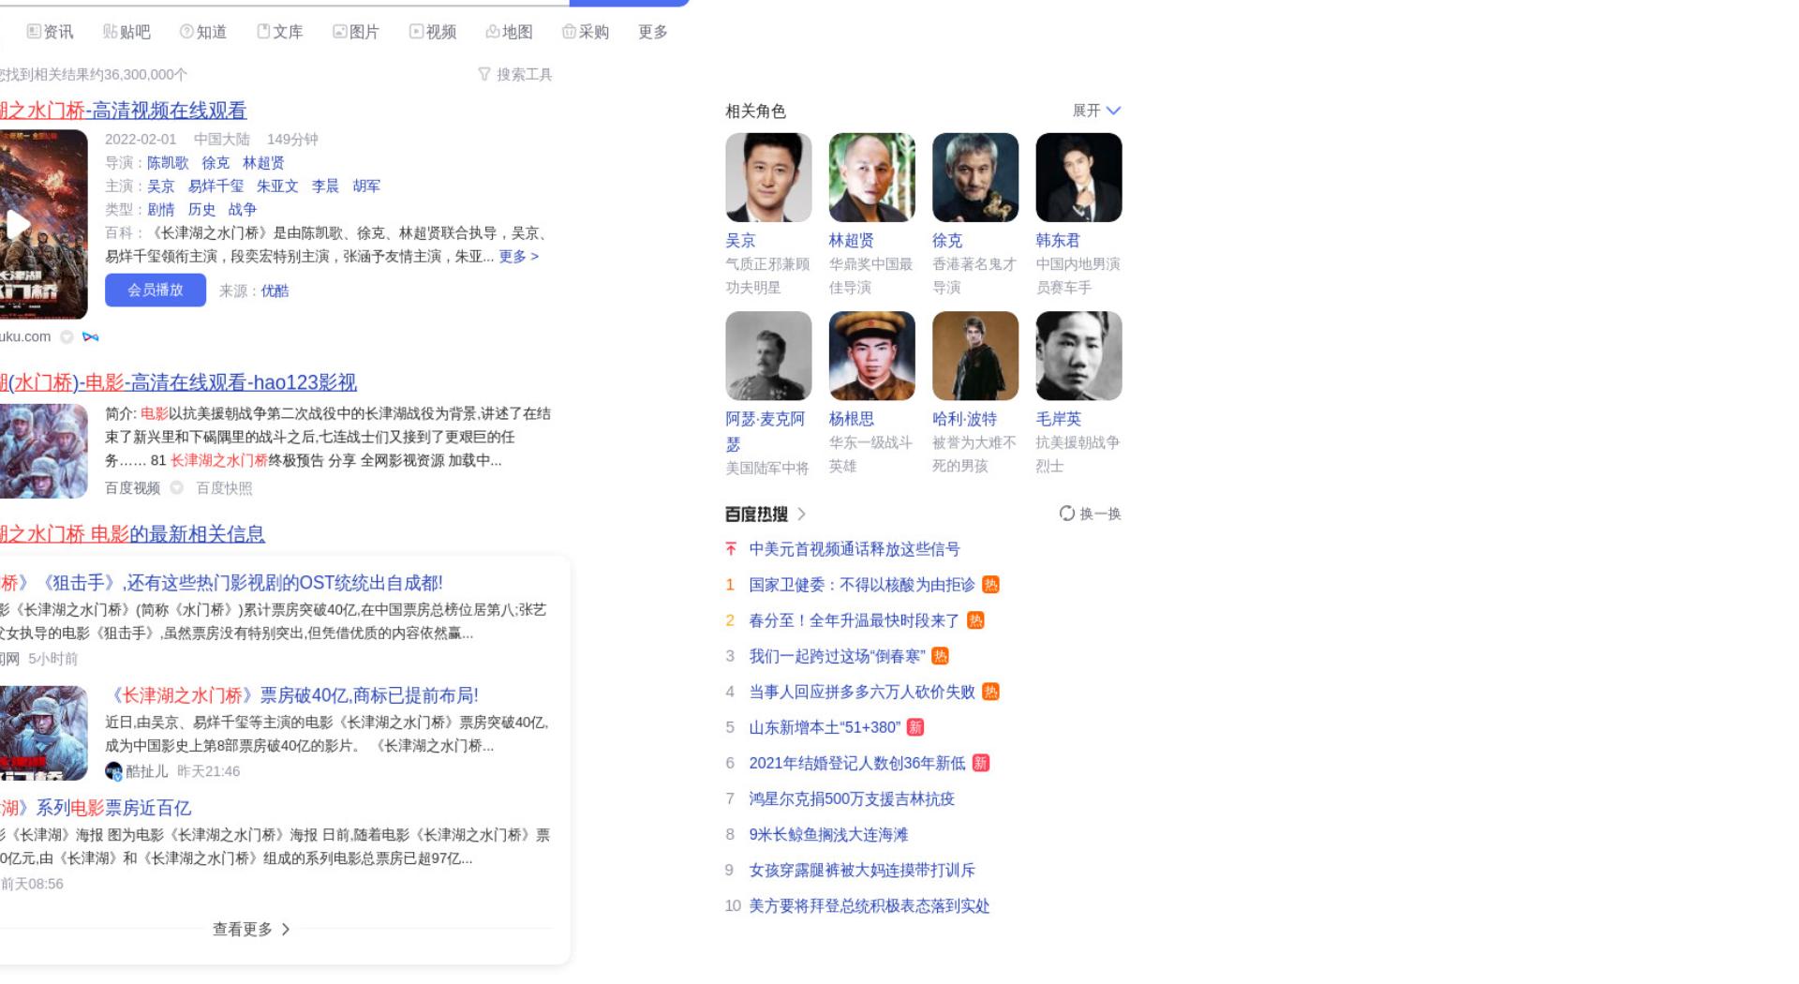Open the 更多 tab menu
This screenshot has height=984, width=1799.
[x=653, y=32]
